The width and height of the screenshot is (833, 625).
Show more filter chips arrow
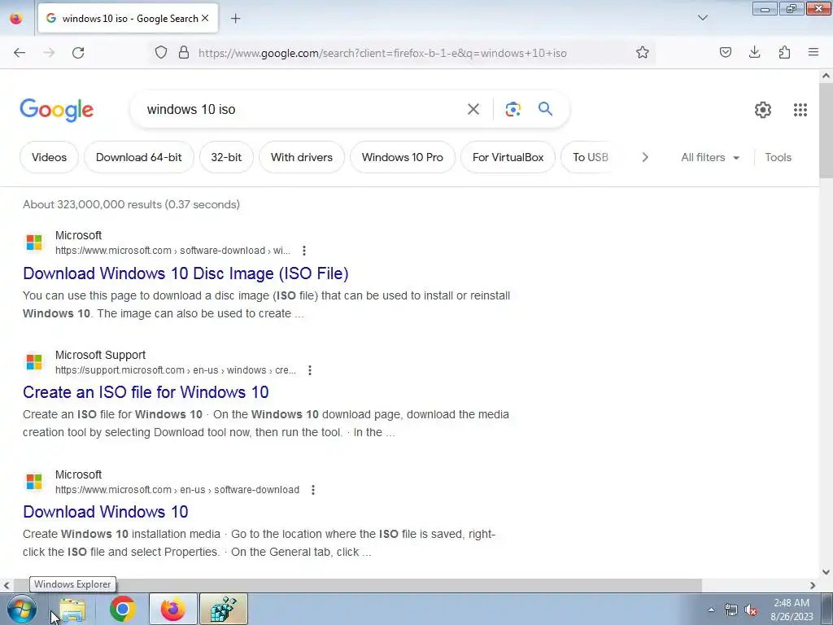pyautogui.click(x=645, y=157)
